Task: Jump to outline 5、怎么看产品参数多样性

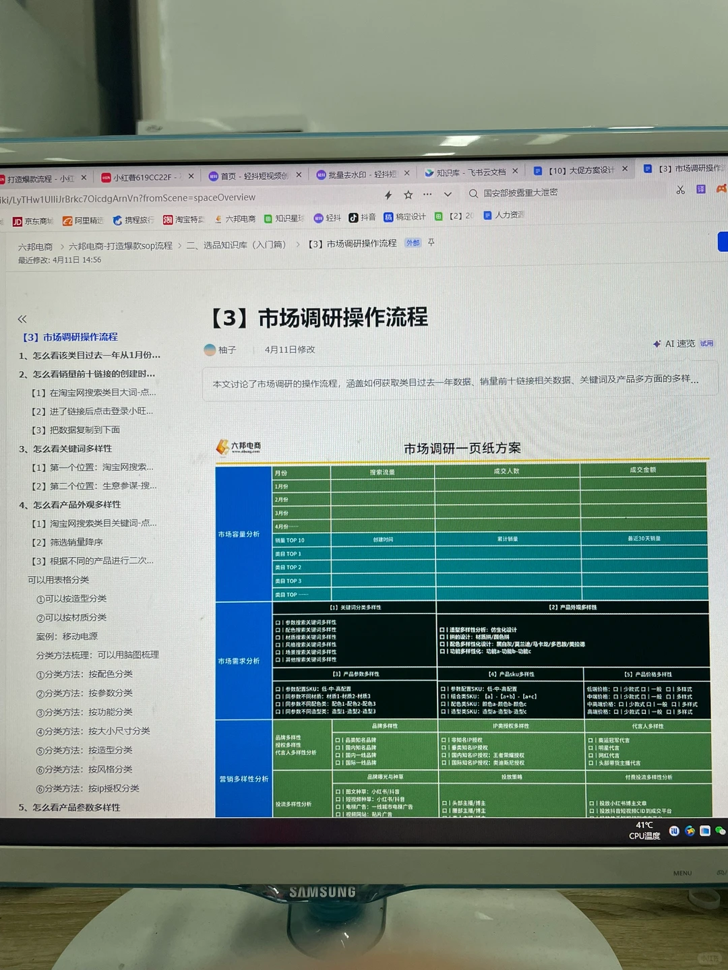Action: pos(69,807)
